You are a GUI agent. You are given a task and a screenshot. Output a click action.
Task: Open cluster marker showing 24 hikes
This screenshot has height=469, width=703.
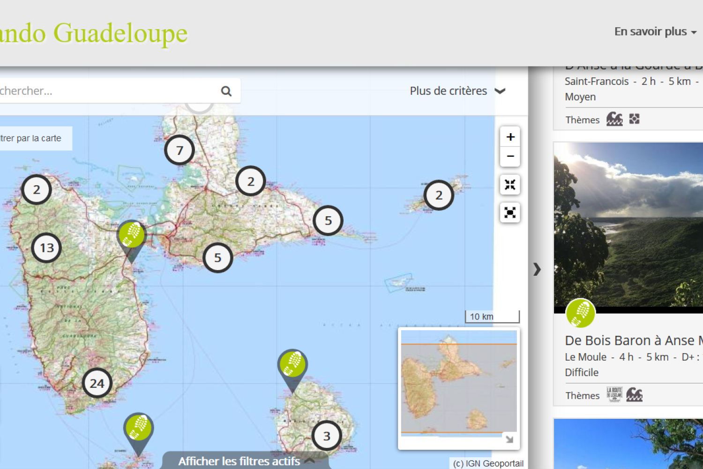click(97, 383)
